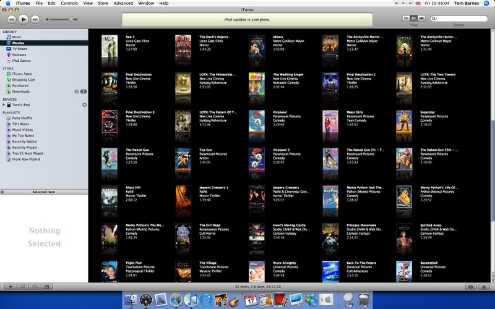Select the Spirited Away movie title
Image resolution: width=495 pixels, height=309 pixels.
click(x=431, y=226)
